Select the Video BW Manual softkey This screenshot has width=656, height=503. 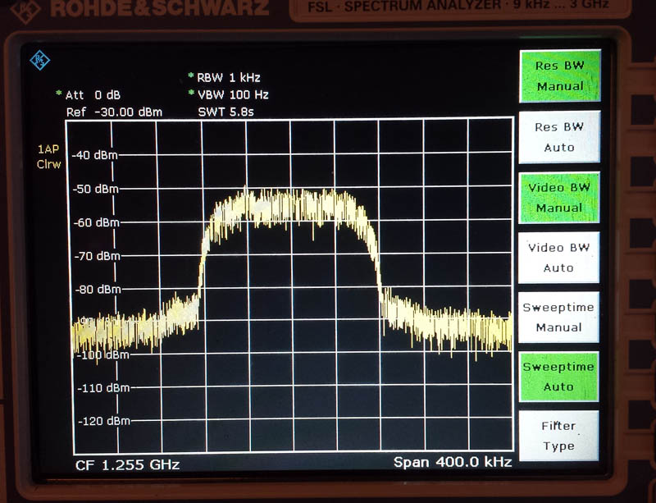[x=559, y=197]
